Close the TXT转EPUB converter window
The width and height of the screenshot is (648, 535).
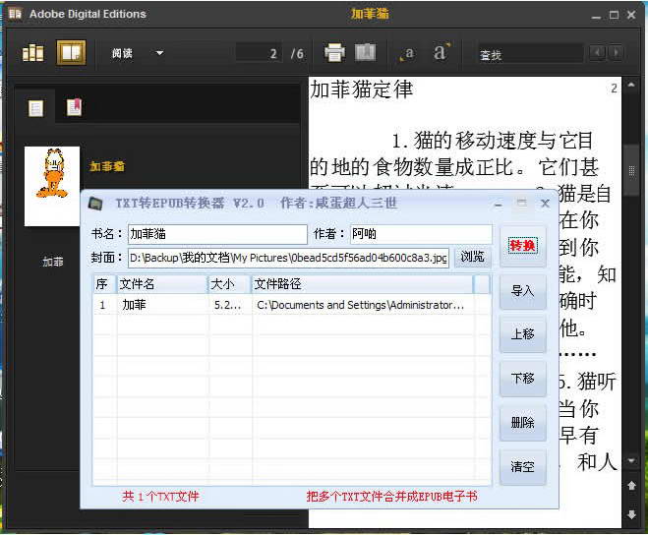(545, 204)
